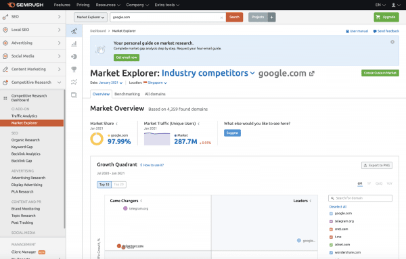
Task: Clear the search field with the X icon
Action: 221,18
